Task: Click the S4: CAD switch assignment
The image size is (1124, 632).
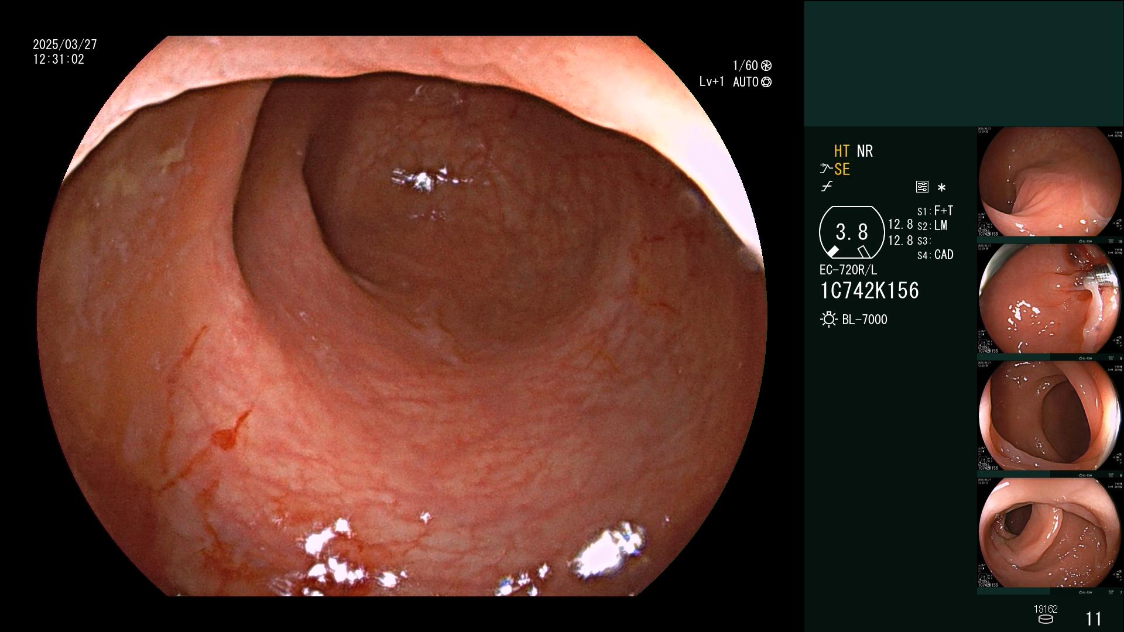Action: pos(935,255)
